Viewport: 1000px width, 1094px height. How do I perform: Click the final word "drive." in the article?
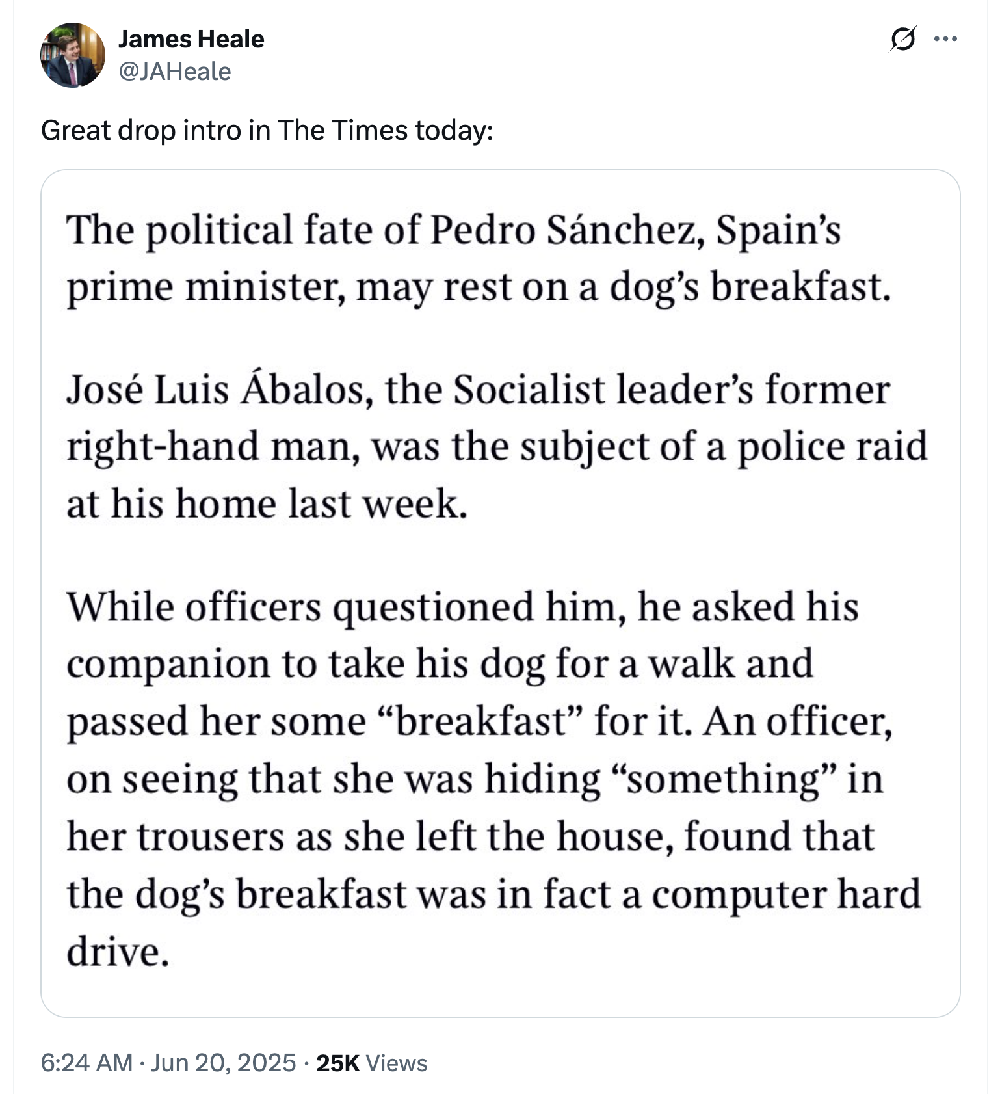point(117,952)
